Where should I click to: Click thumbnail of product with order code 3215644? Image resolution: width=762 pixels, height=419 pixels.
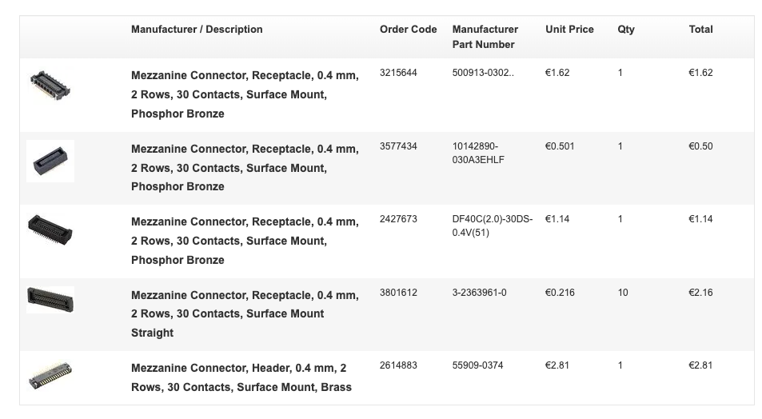[50, 86]
